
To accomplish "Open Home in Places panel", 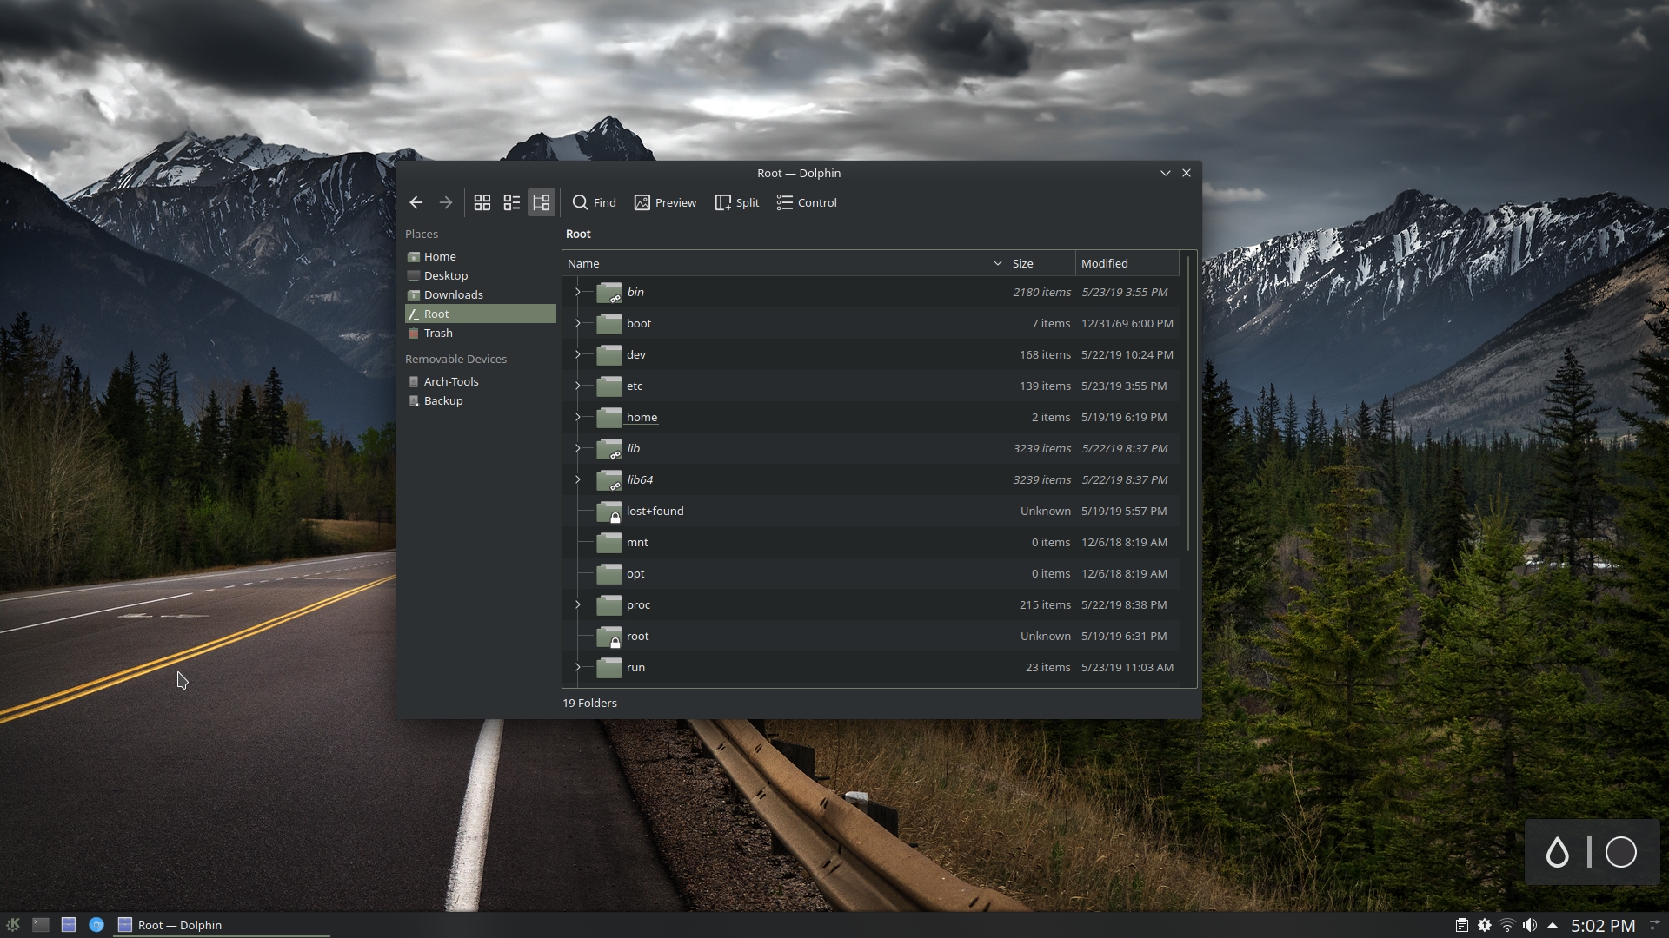I will coord(480,256).
